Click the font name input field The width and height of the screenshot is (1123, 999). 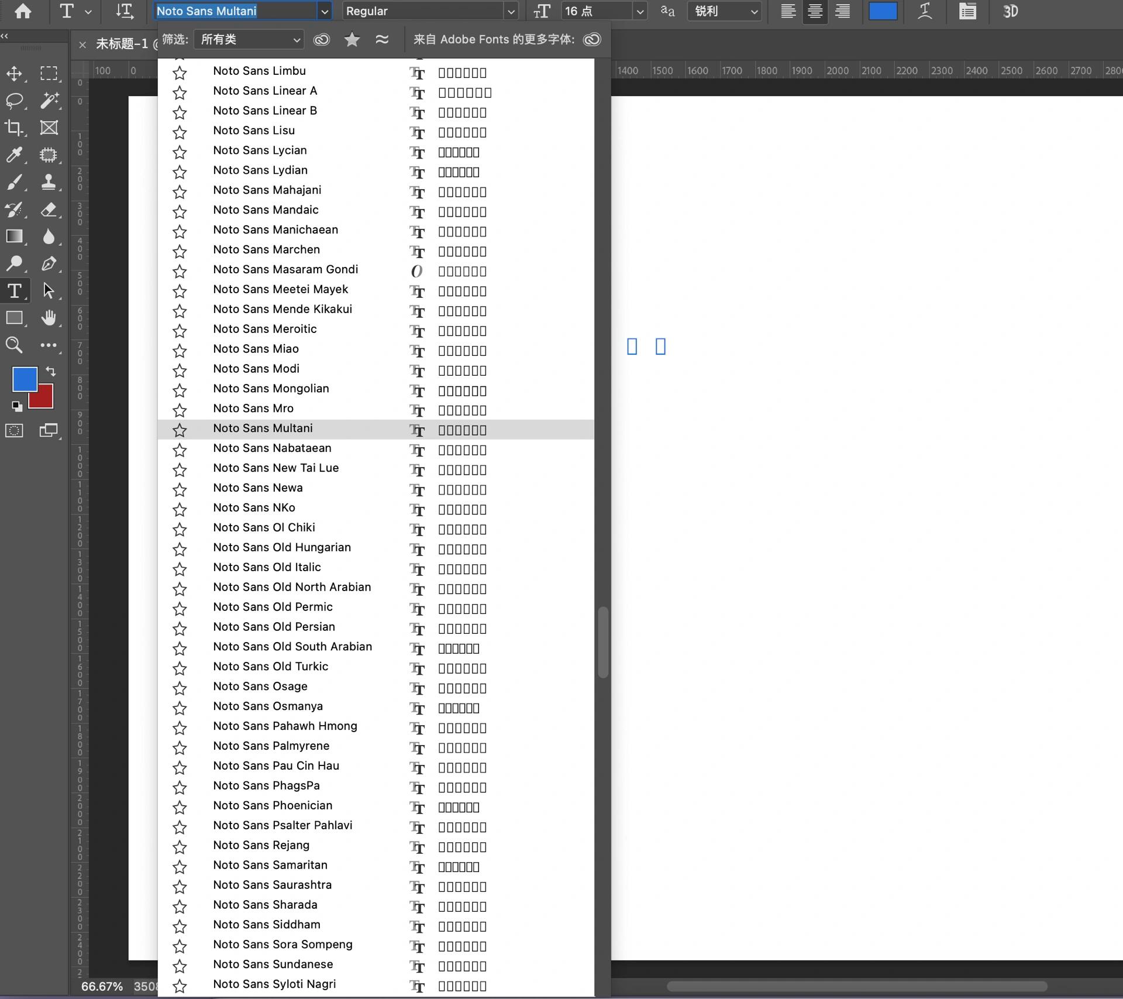pyautogui.click(x=236, y=11)
